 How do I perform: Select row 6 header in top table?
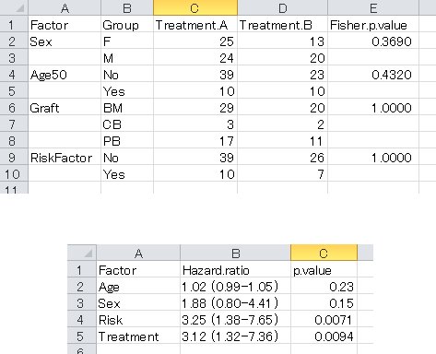(14, 108)
